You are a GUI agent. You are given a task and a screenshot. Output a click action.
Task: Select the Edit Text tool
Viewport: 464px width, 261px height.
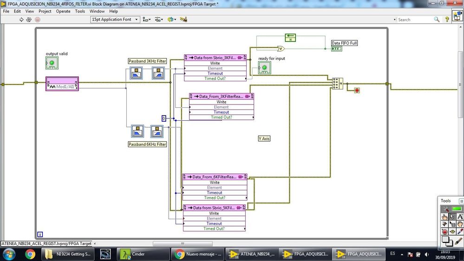[460, 216]
